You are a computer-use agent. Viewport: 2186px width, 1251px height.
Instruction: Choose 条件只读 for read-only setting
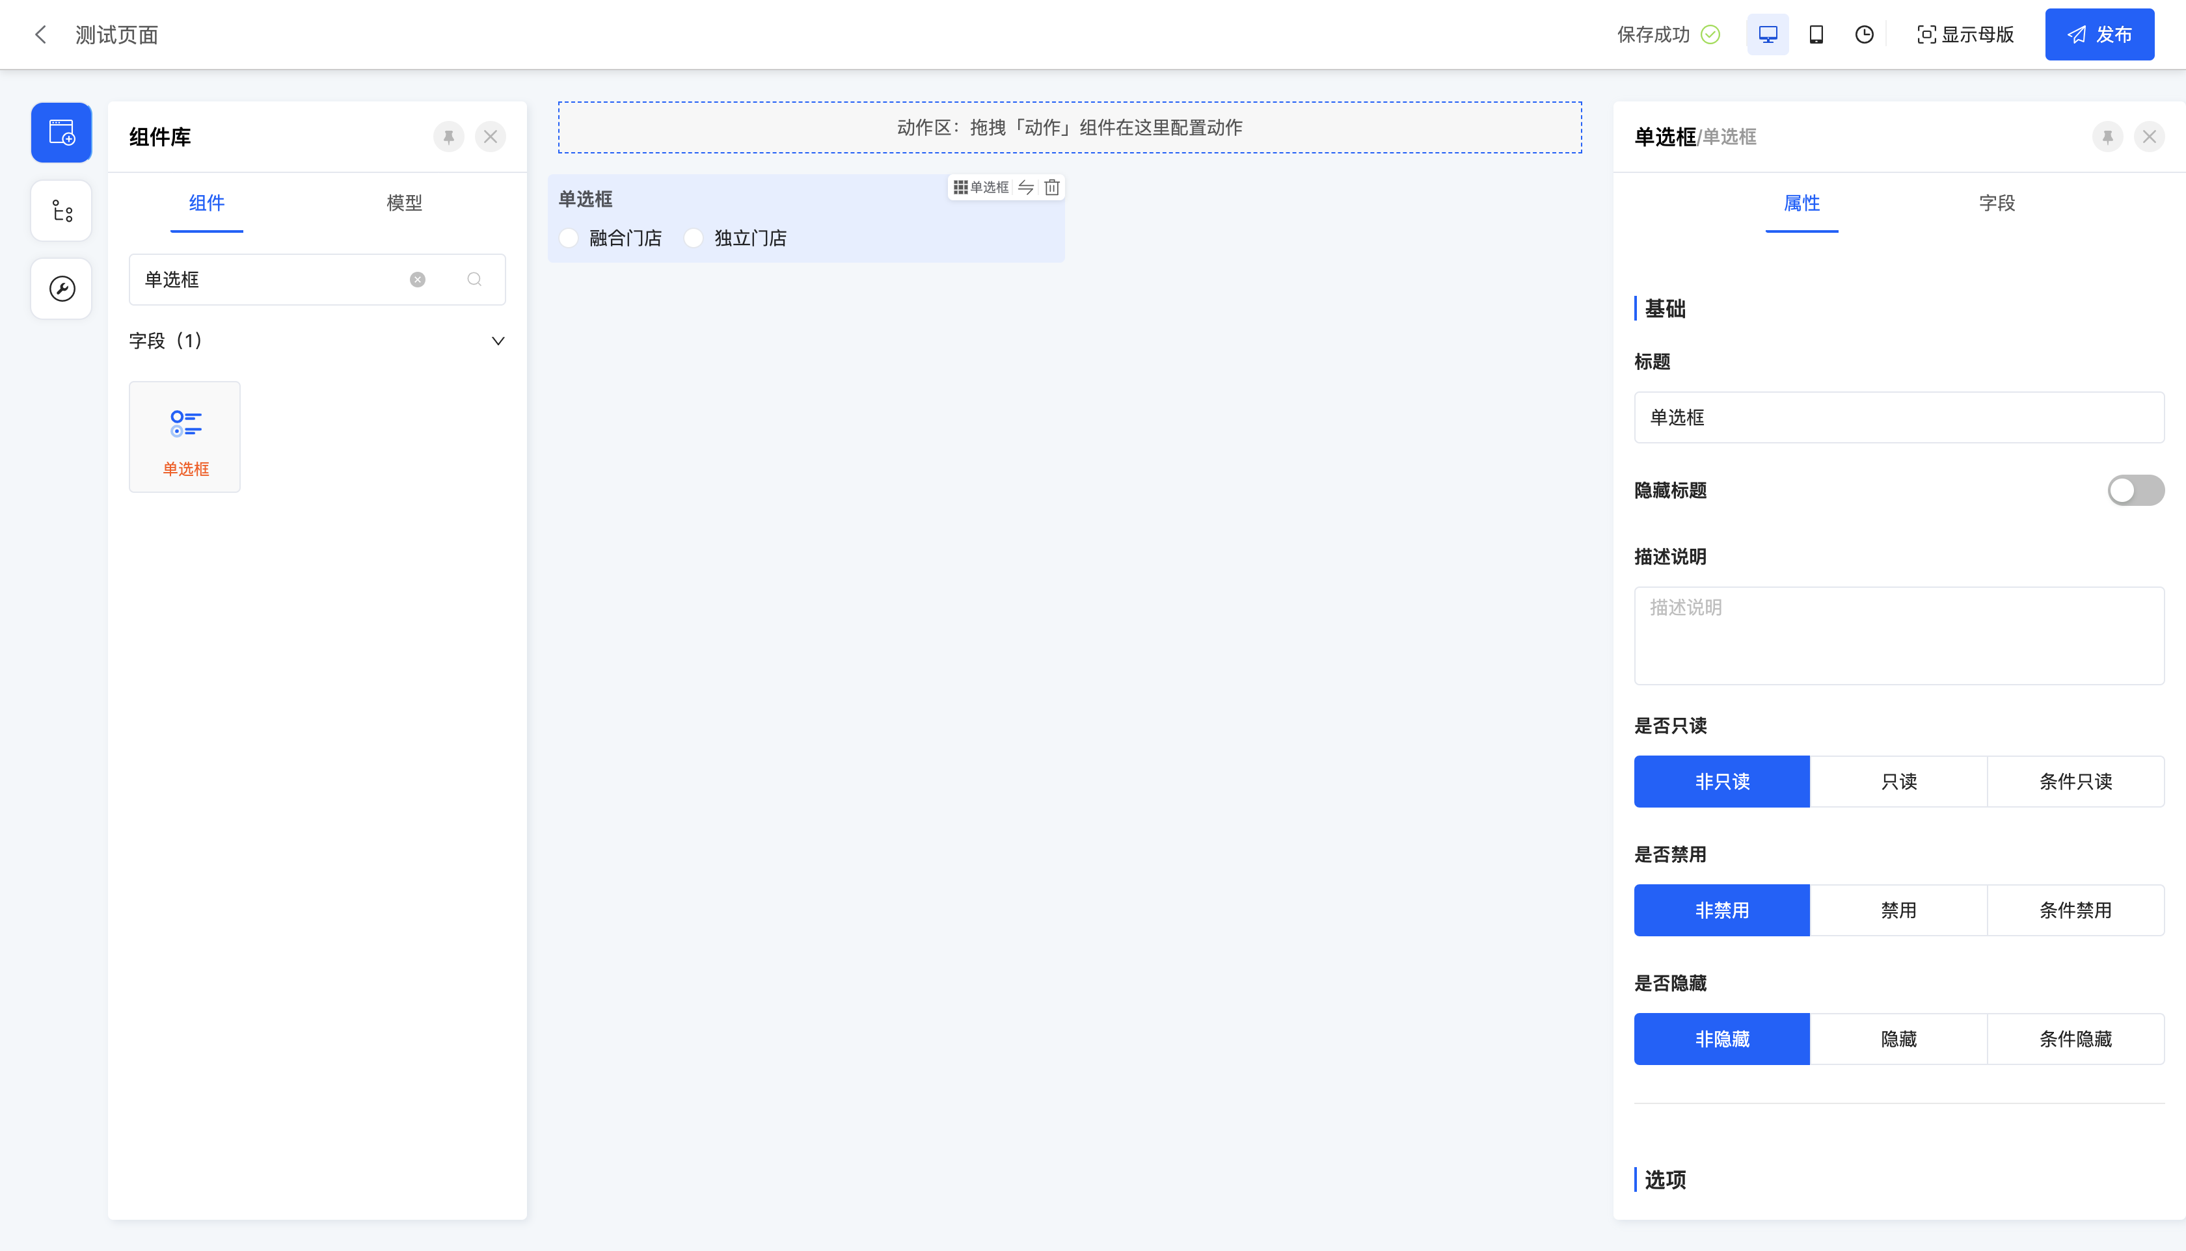2075,781
